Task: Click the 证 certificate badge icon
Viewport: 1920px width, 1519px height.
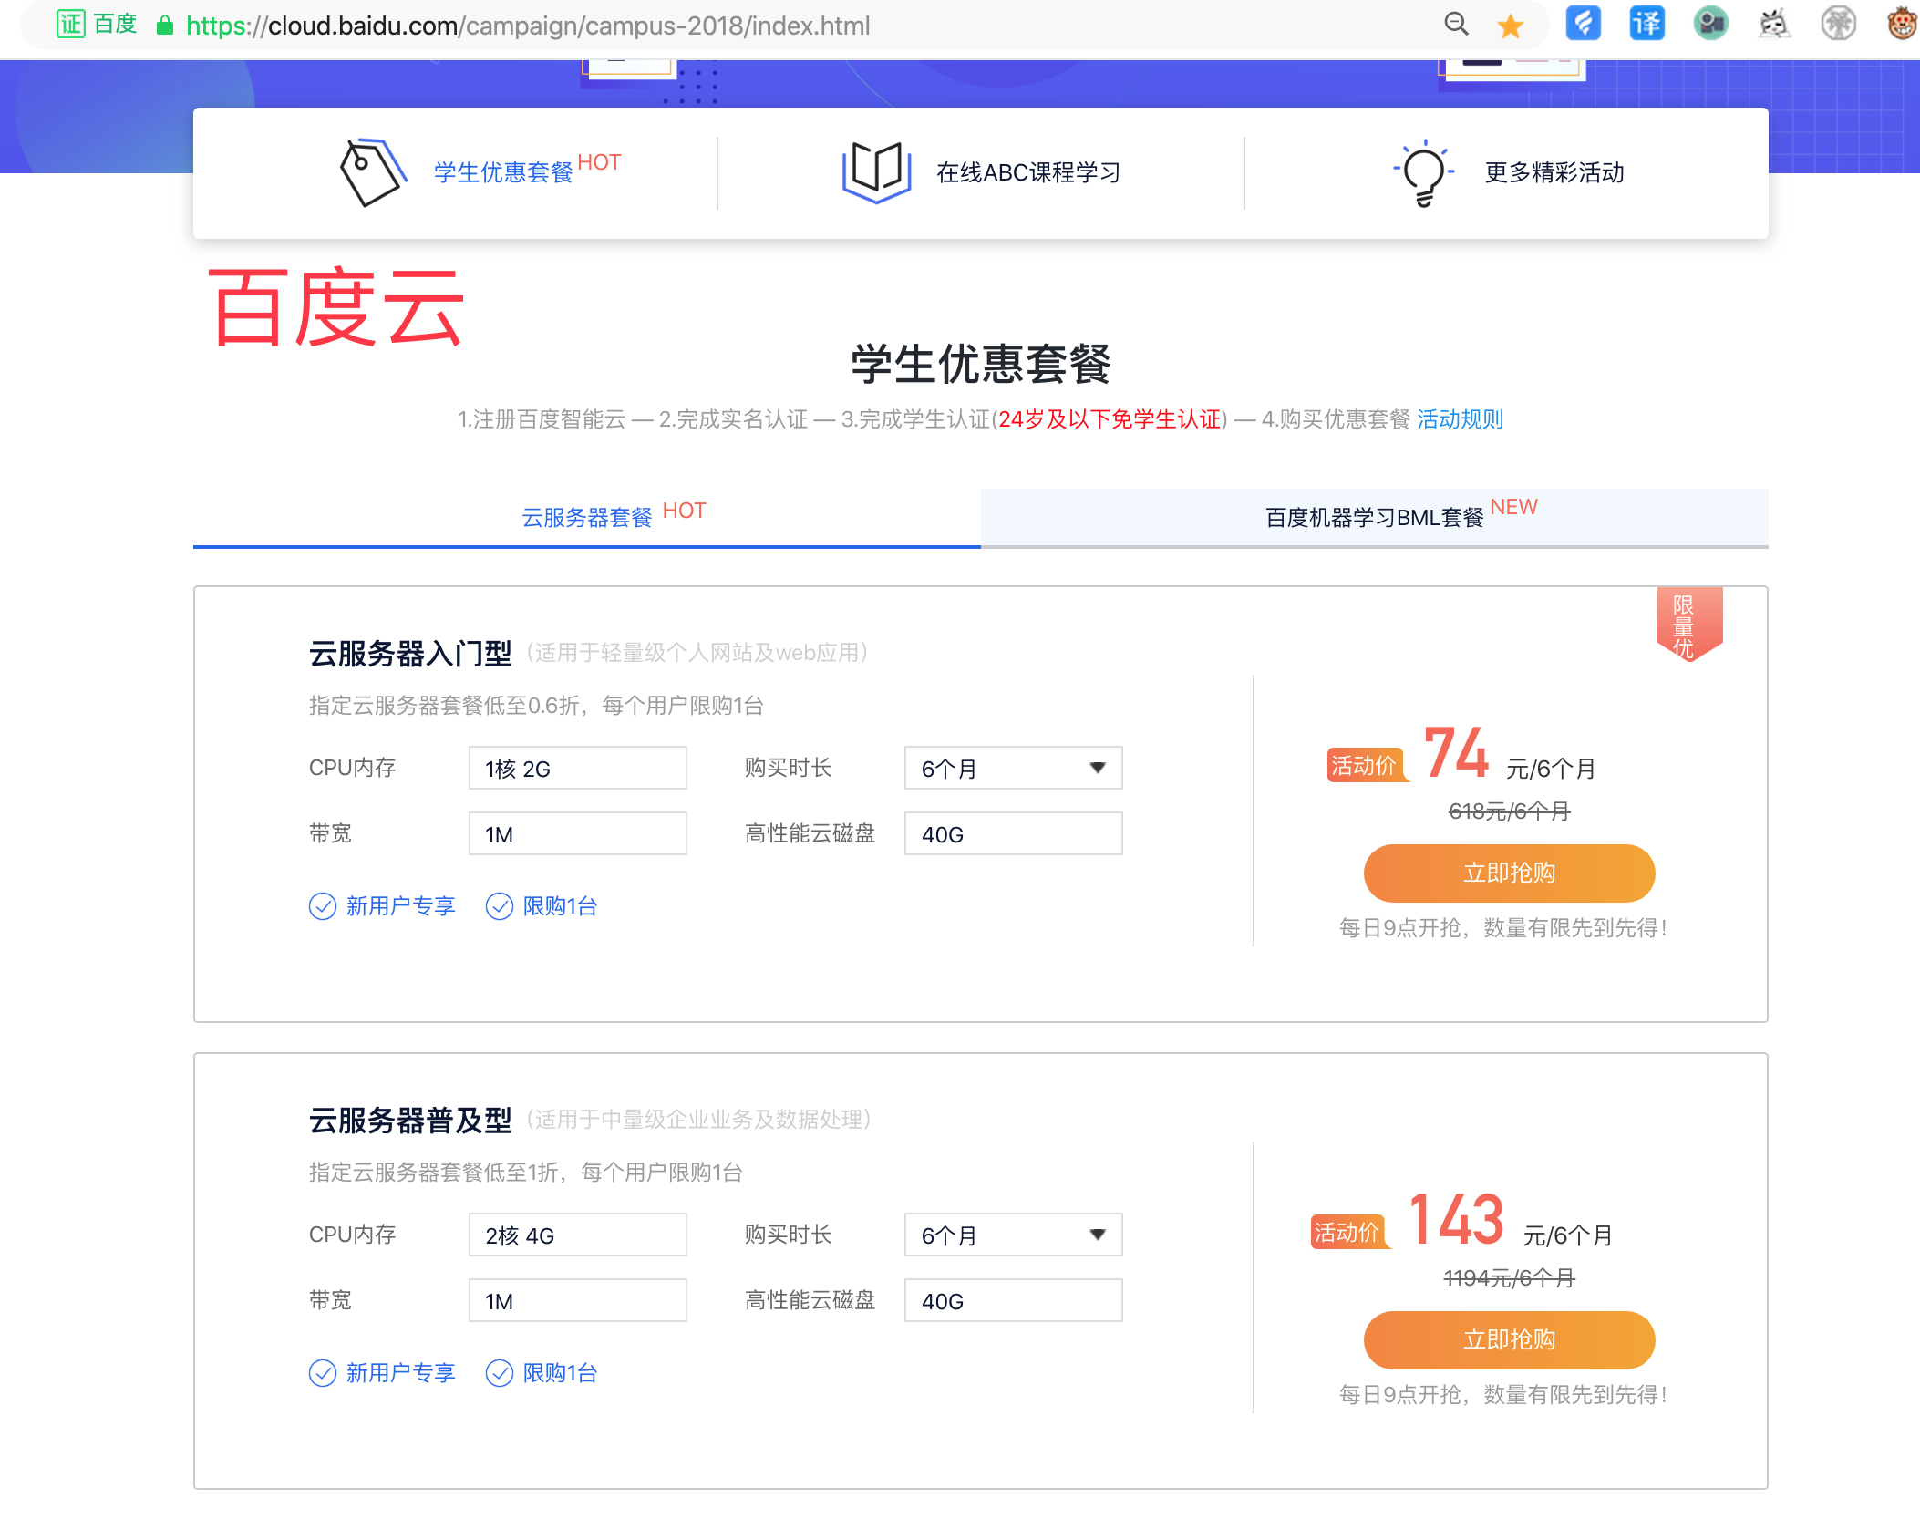Action: pyautogui.click(x=71, y=25)
